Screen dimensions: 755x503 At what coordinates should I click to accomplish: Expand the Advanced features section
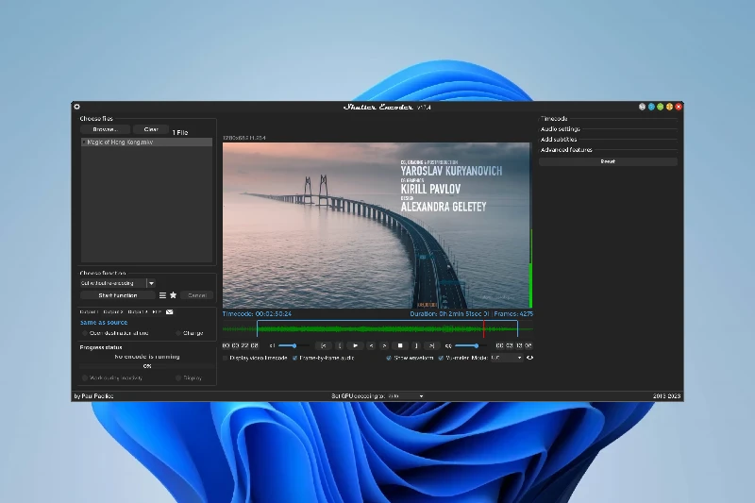point(566,150)
